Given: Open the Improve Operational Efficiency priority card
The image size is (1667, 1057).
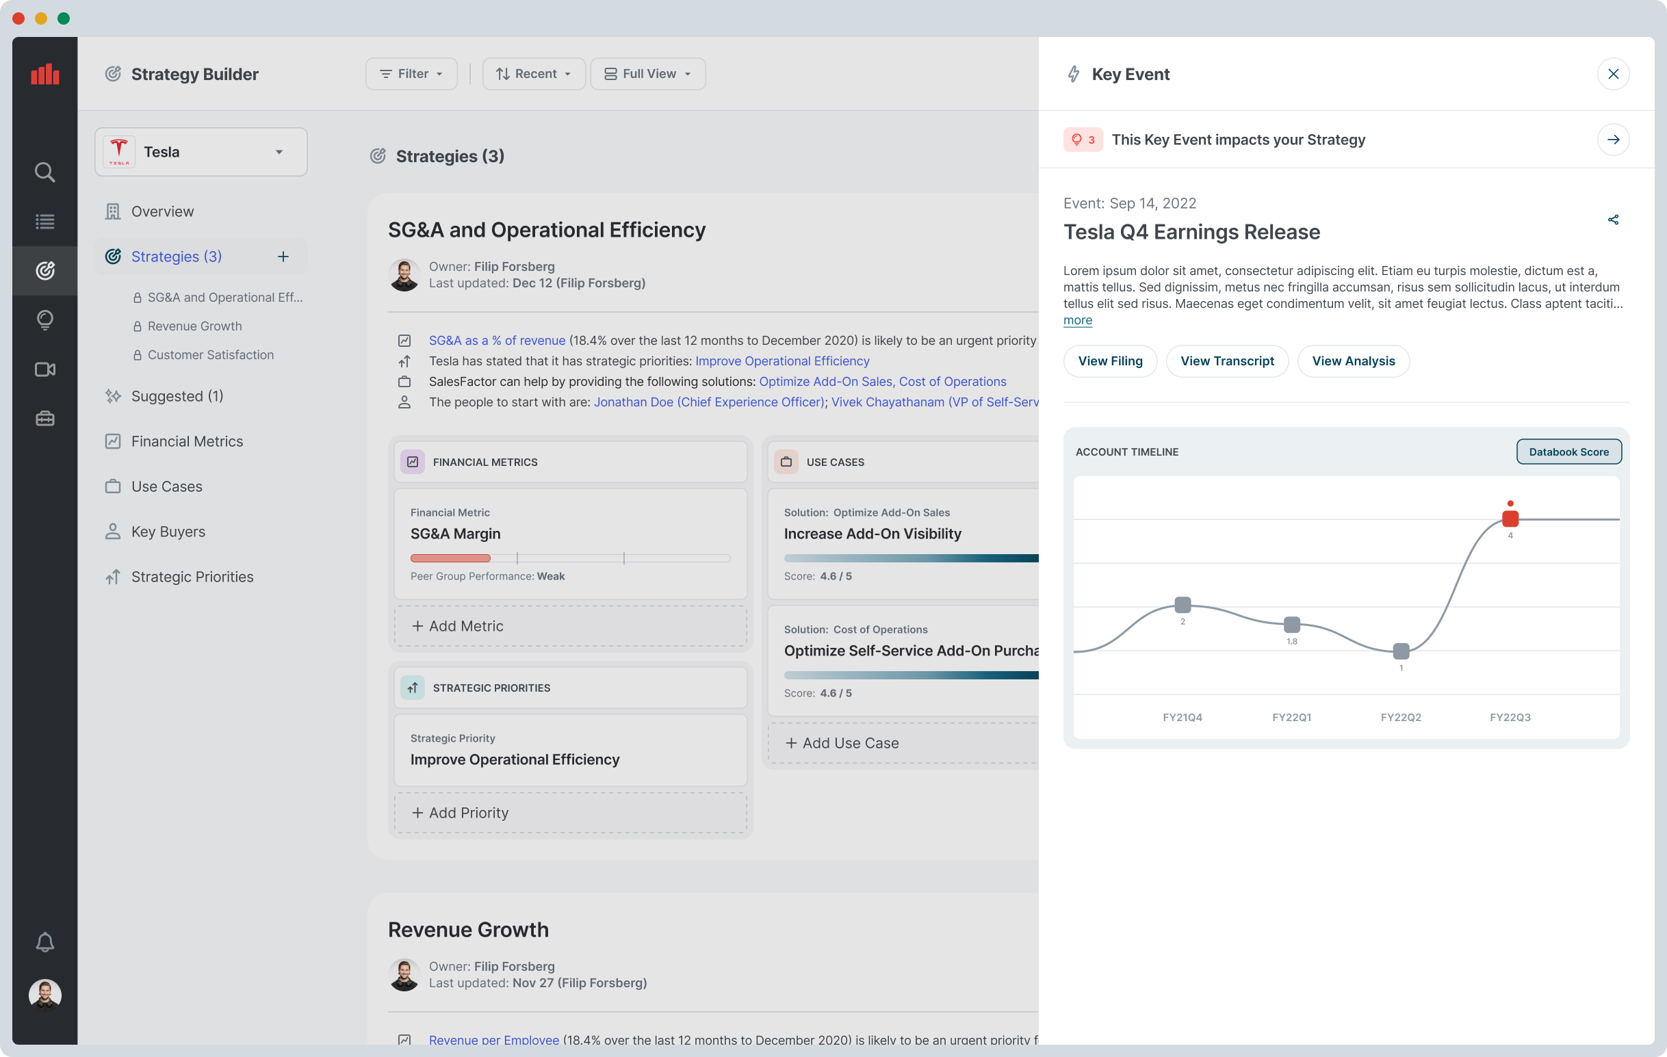Looking at the screenshot, I should pos(571,751).
